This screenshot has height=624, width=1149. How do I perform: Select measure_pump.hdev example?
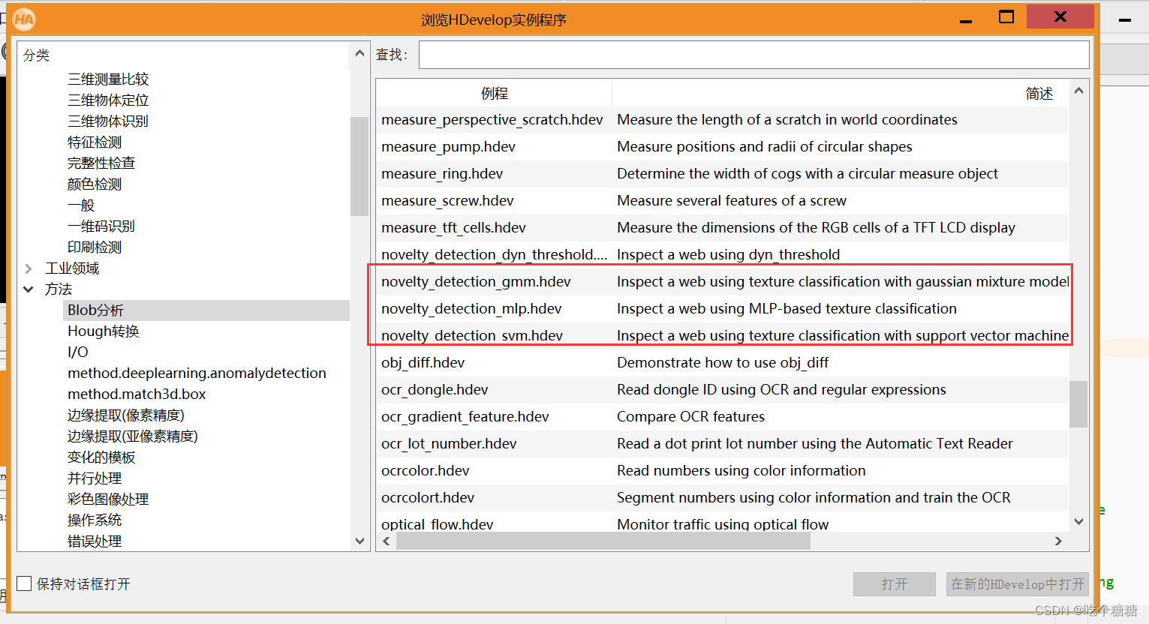449,147
